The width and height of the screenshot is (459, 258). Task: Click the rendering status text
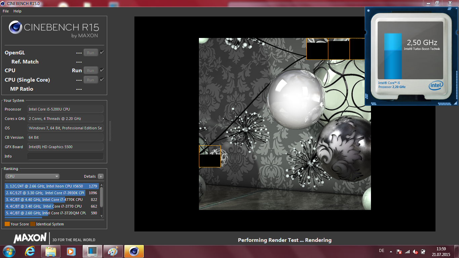[x=285, y=240]
